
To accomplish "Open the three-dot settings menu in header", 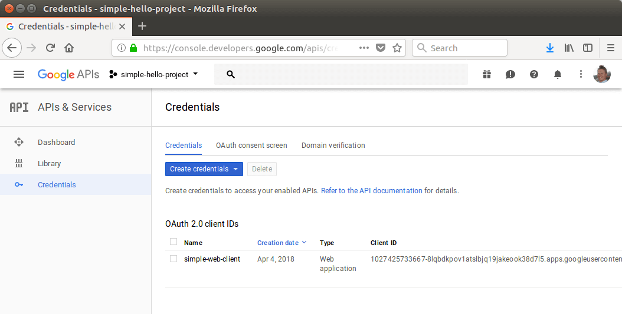I will [581, 74].
